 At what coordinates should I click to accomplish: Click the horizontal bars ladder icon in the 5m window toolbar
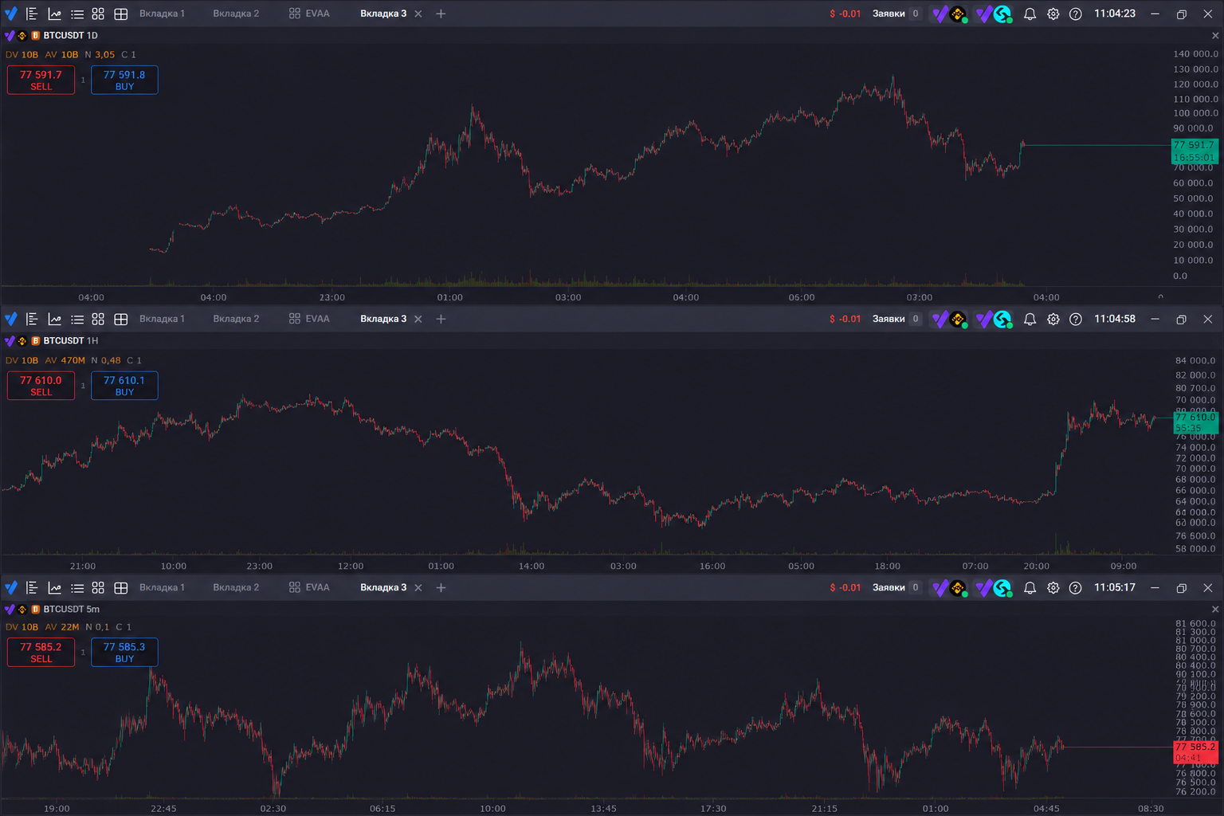[x=32, y=587]
